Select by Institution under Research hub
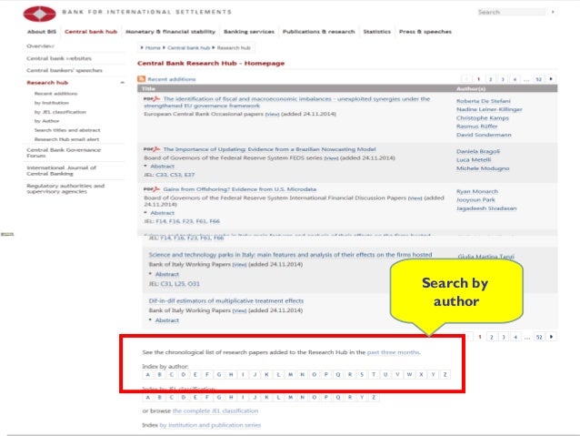Viewport: 580px width, 436px height. point(52,103)
